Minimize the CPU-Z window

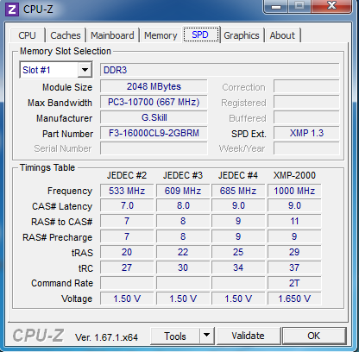[x=275, y=6]
